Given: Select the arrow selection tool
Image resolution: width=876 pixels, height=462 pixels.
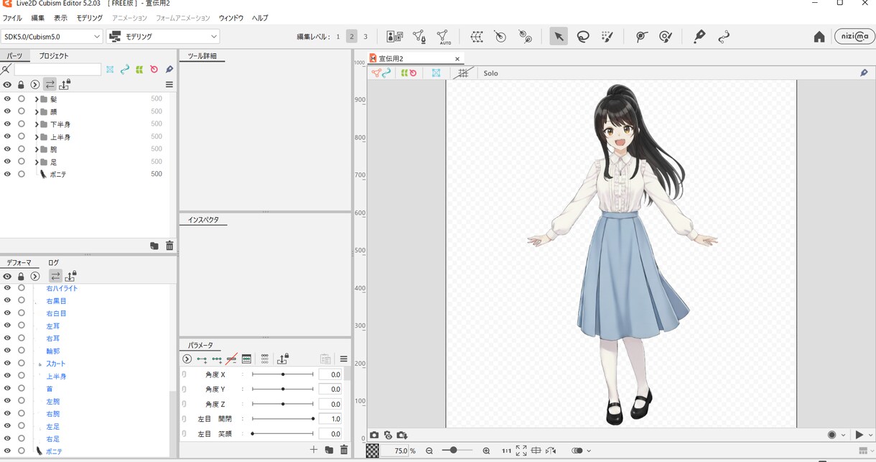Looking at the screenshot, I should [x=559, y=37].
